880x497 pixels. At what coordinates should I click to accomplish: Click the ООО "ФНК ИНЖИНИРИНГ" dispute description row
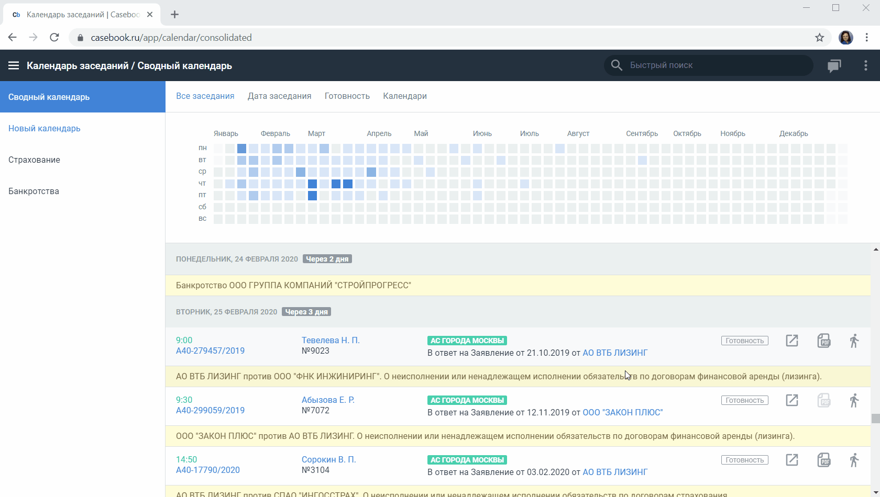point(518,376)
